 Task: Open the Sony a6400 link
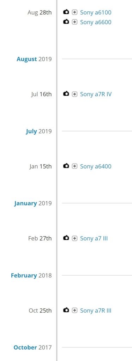(x=96, y=166)
